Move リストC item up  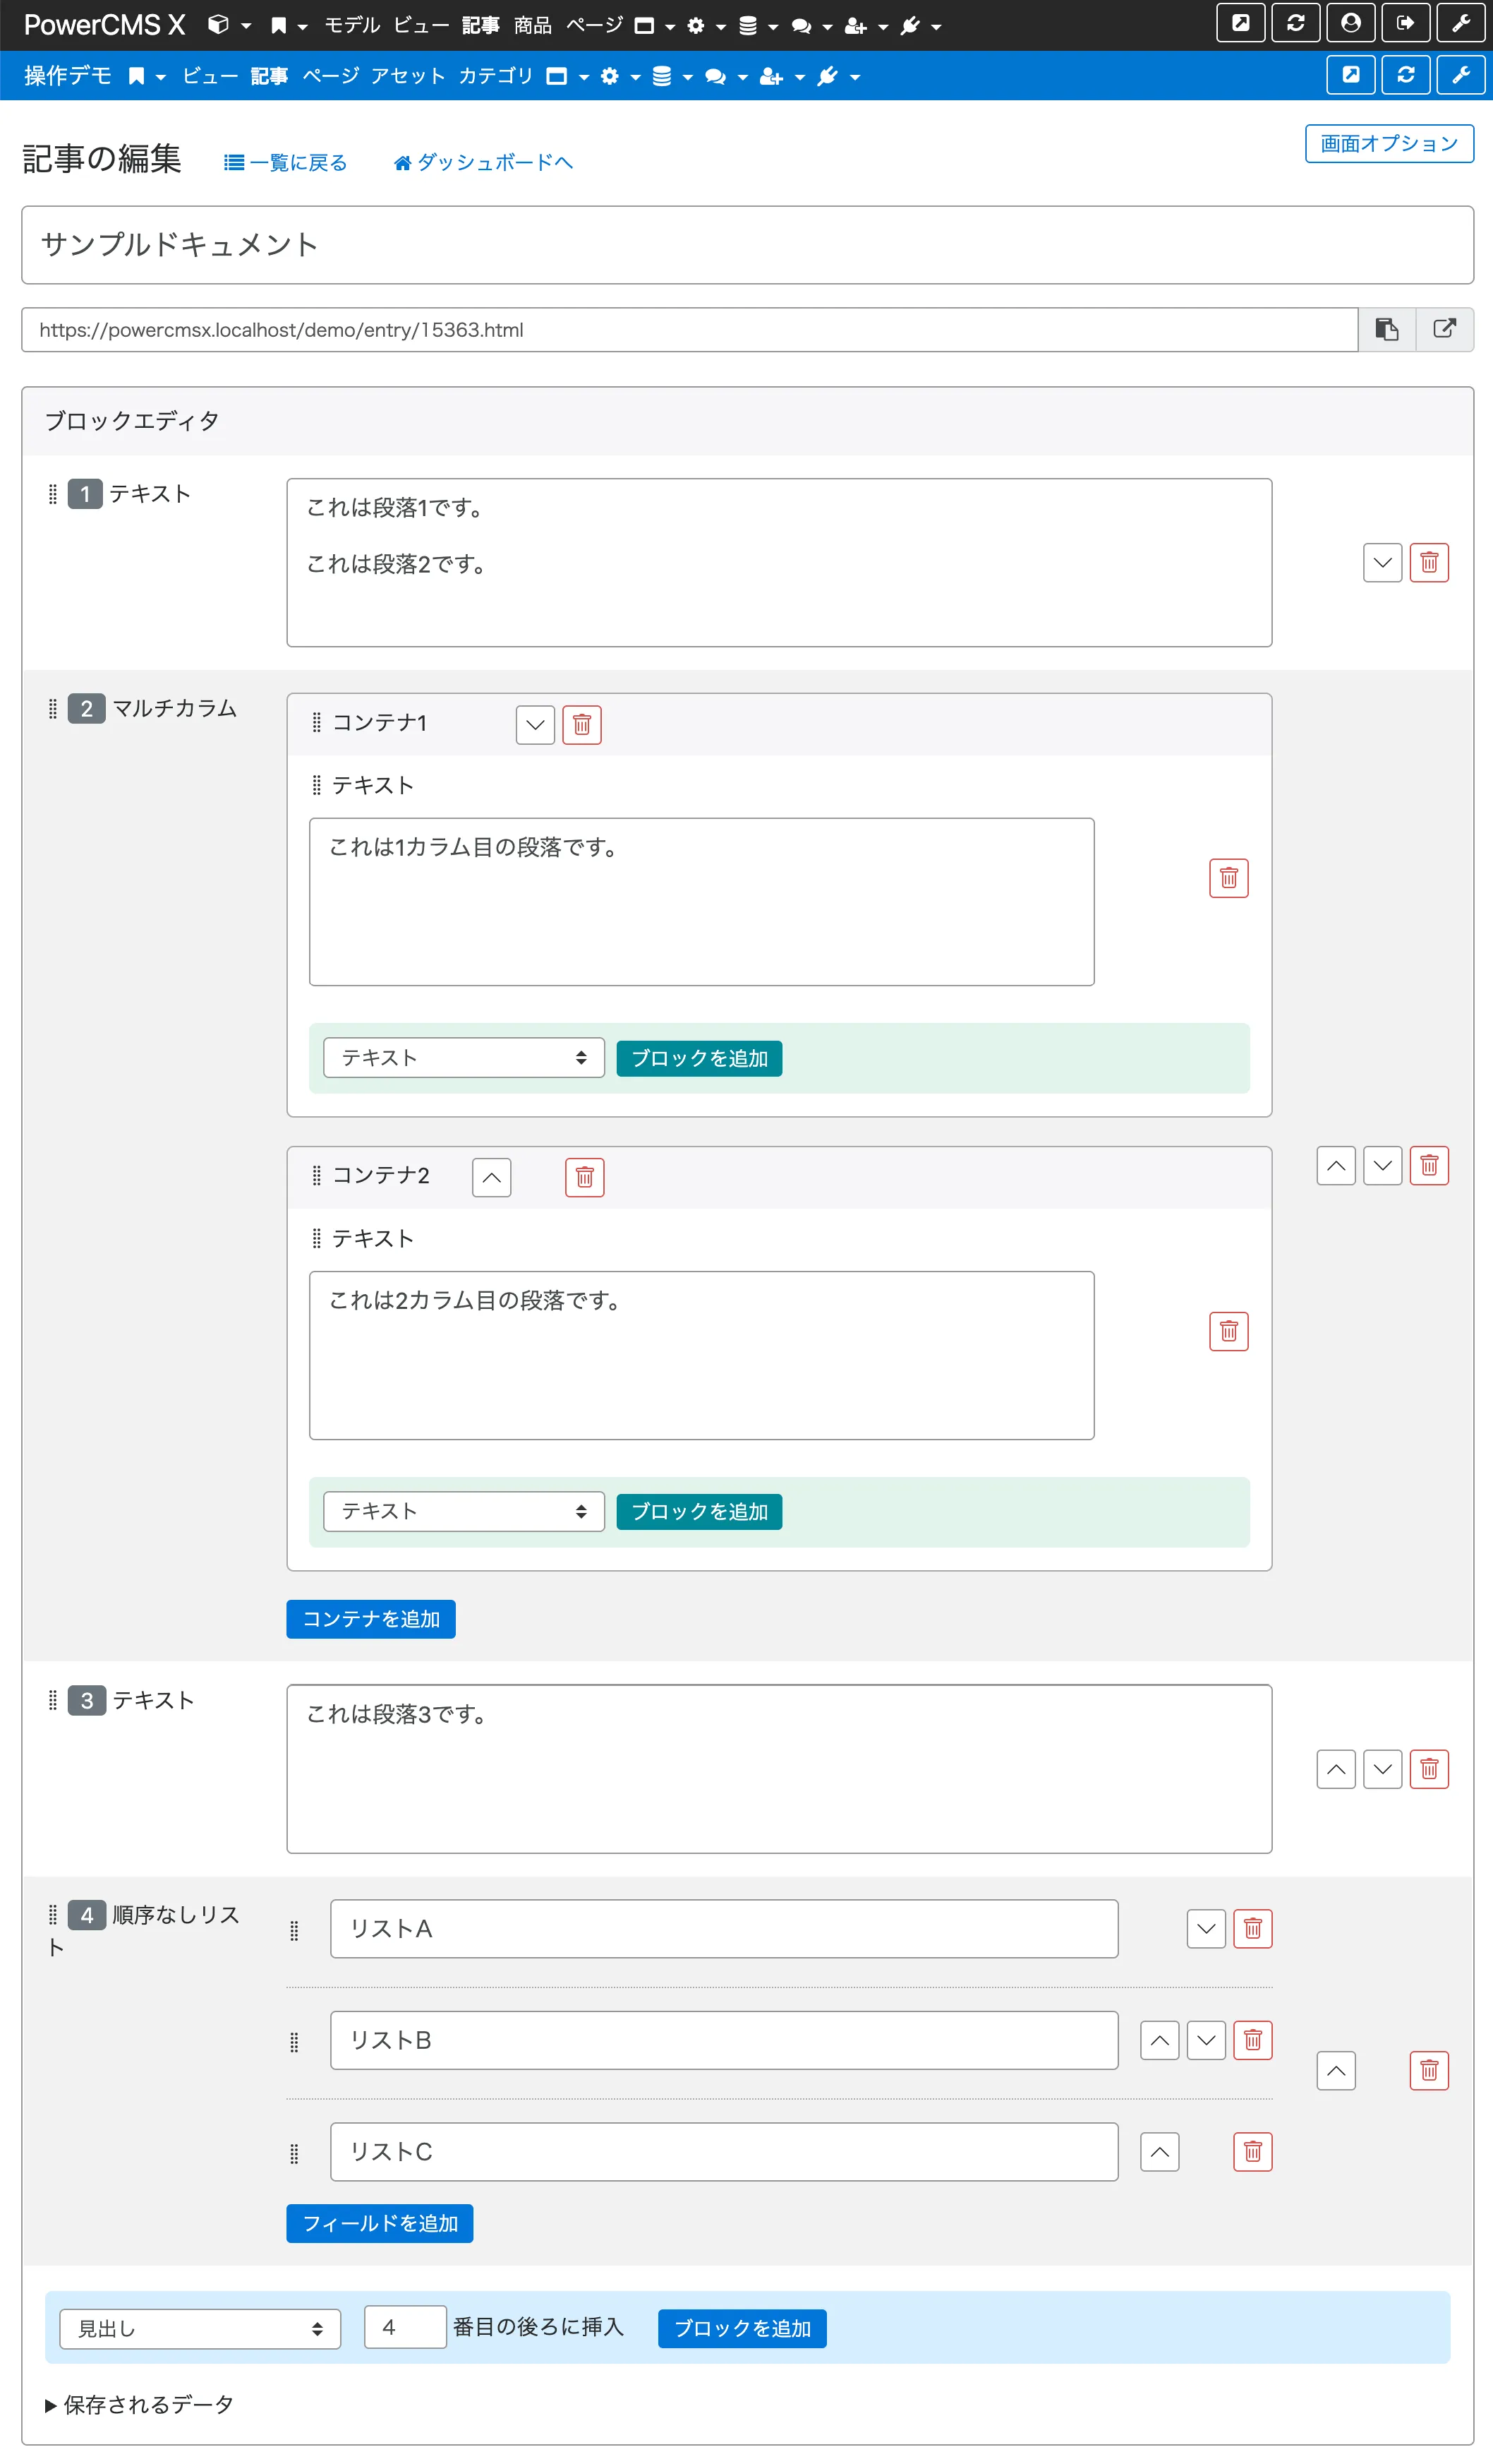pyautogui.click(x=1159, y=2152)
